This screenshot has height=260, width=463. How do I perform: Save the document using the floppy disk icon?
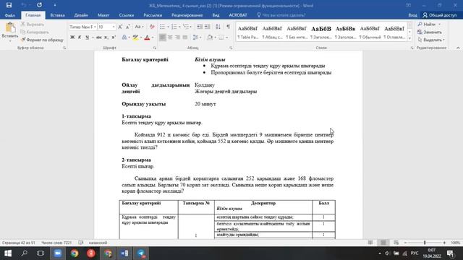coord(9,5)
